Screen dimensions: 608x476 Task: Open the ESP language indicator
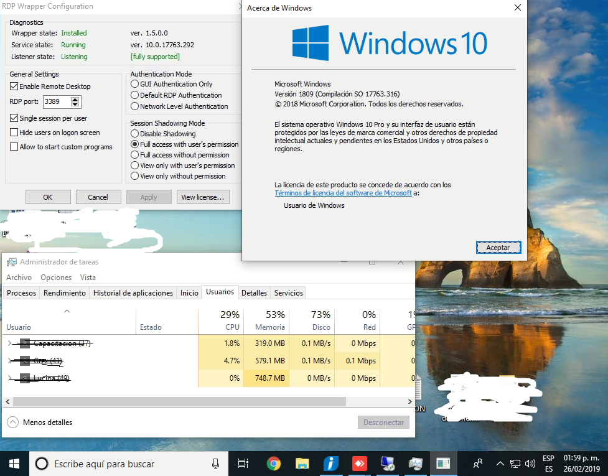[548, 464]
